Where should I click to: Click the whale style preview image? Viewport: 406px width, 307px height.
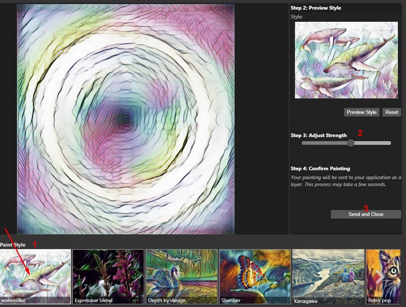pyautogui.click(x=346, y=60)
